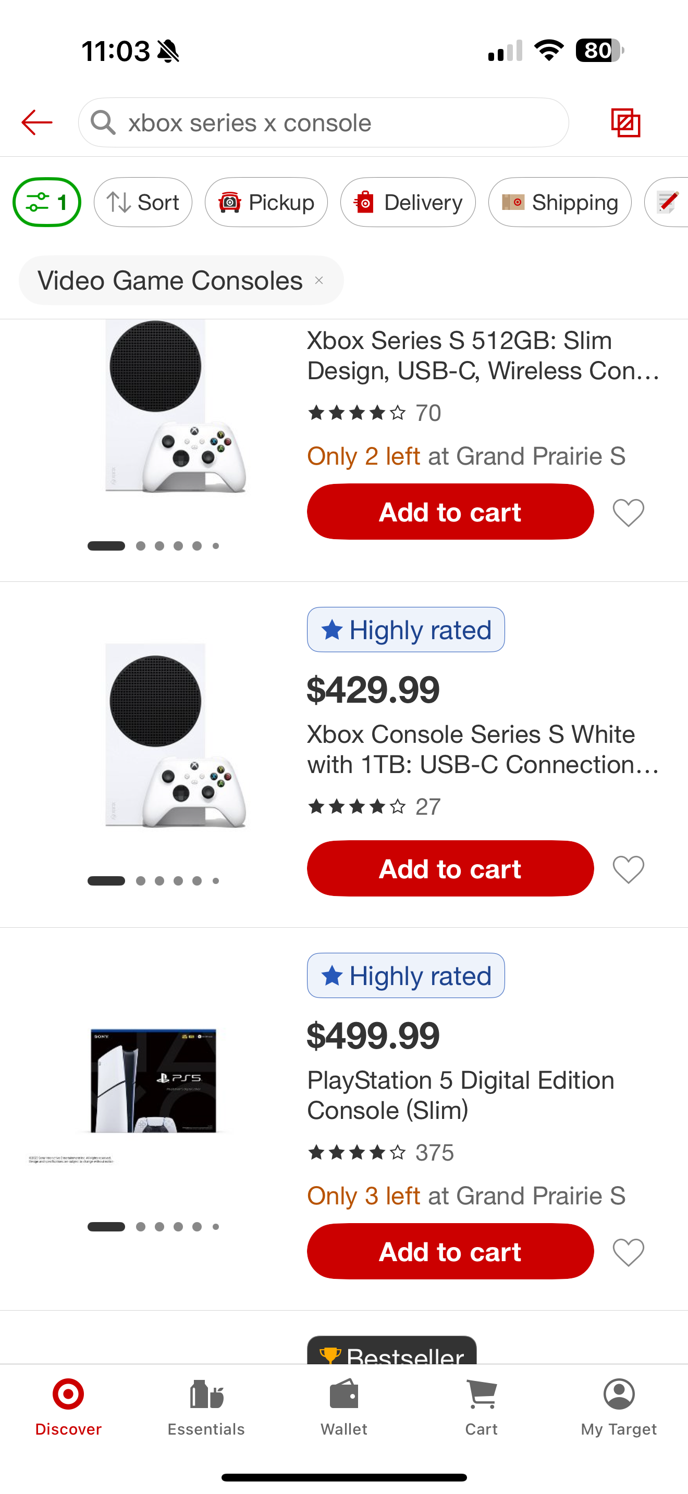Tap the search field with xbox query
The width and height of the screenshot is (688, 1494).
[x=324, y=123]
